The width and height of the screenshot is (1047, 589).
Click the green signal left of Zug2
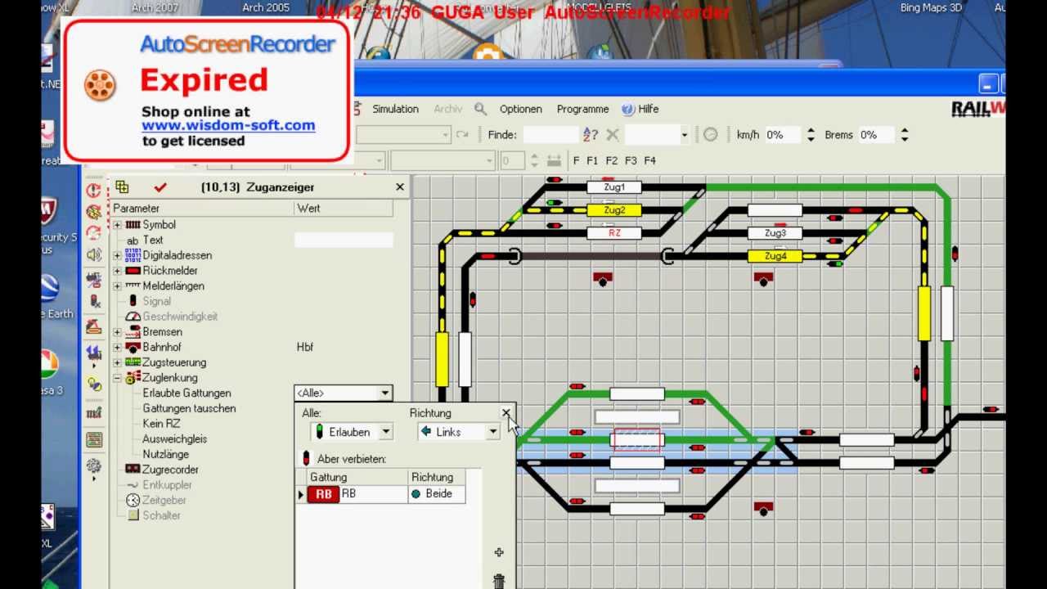click(555, 202)
